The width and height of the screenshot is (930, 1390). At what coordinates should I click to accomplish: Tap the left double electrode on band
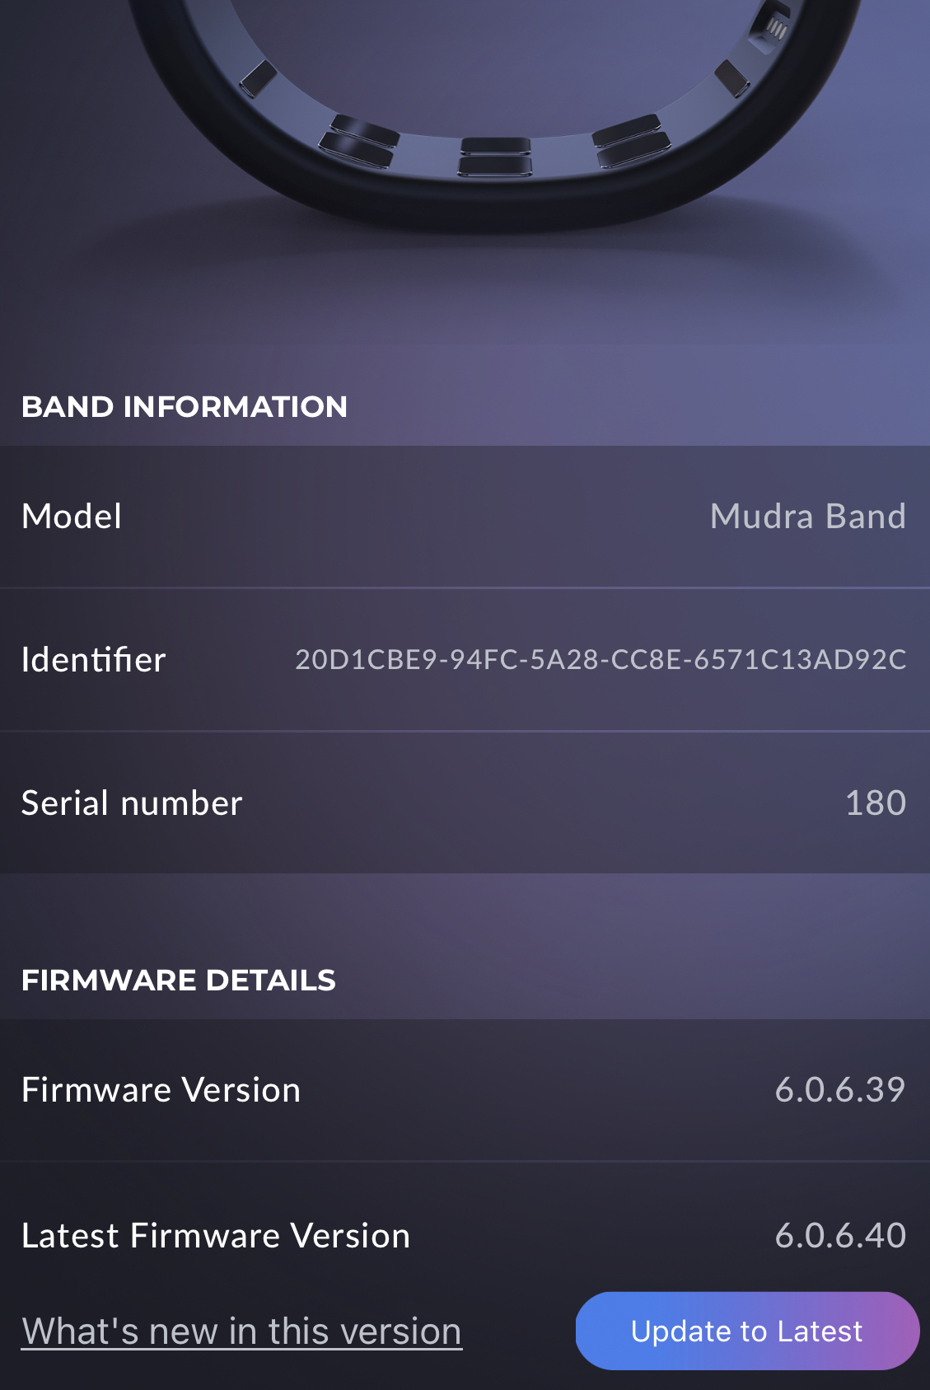click(x=358, y=142)
